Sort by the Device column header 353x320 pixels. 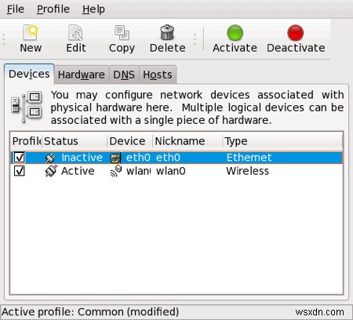point(129,141)
